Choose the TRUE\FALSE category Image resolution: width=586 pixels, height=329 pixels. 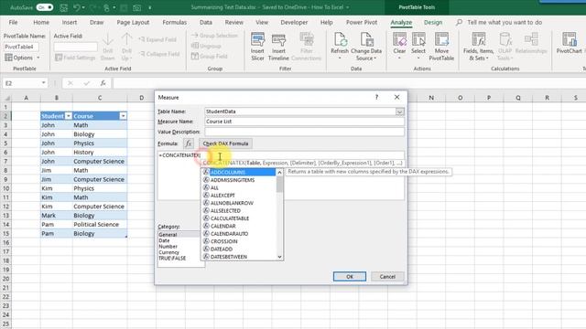[x=172, y=258]
